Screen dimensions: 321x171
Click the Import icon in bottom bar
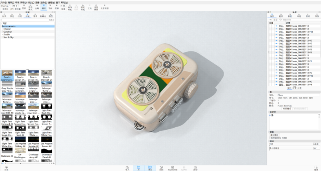click(x=128, y=167)
